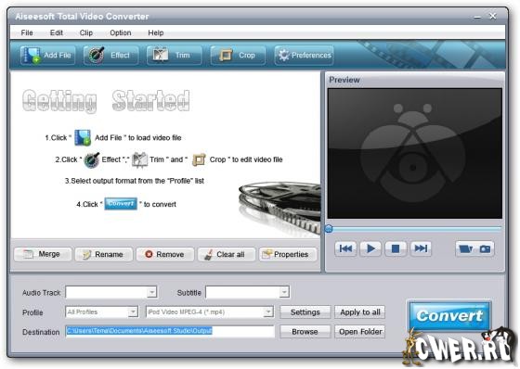
Task: Stop the preview playback
Action: tap(396, 248)
